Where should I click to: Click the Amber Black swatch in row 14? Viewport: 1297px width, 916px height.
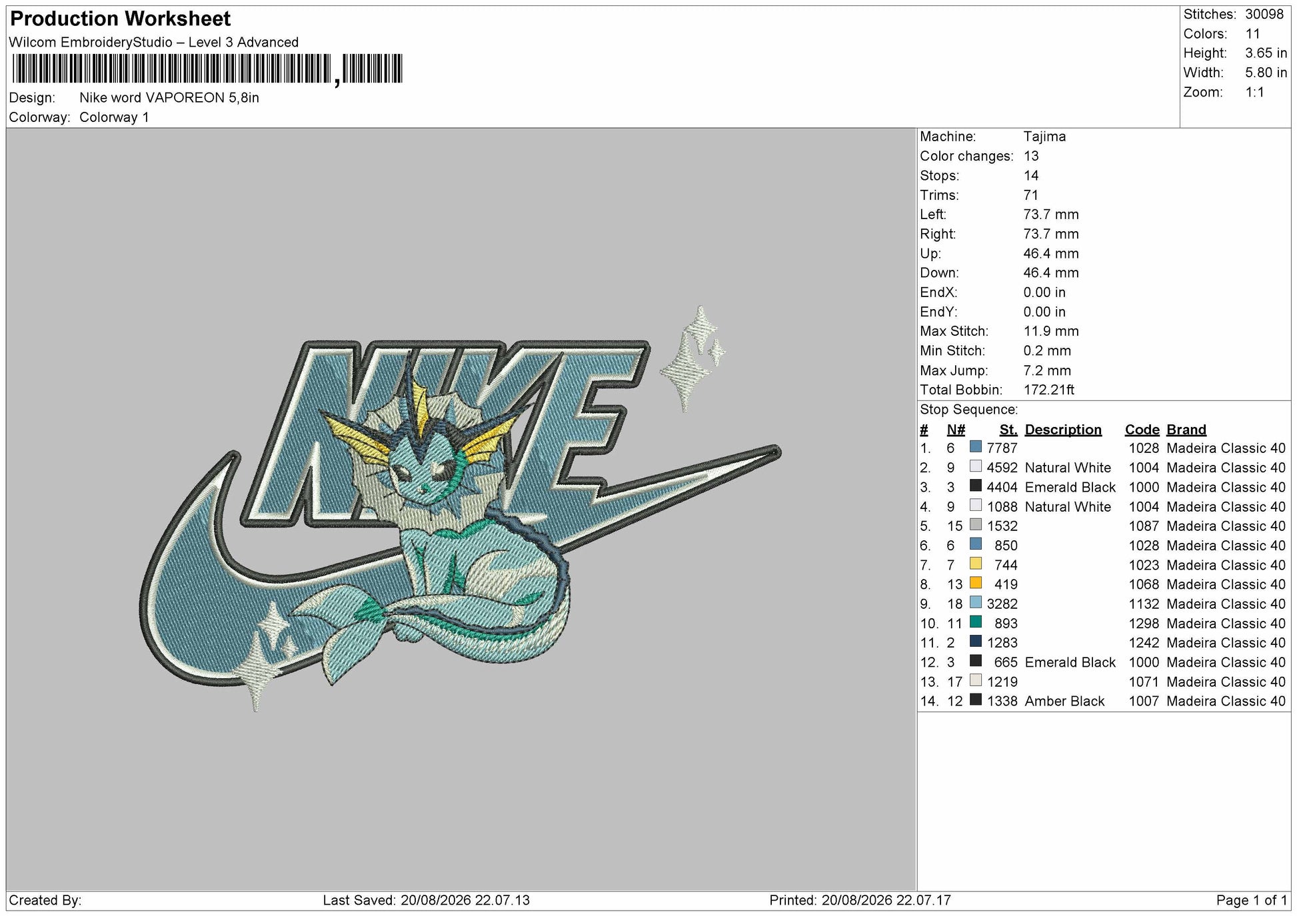976,699
